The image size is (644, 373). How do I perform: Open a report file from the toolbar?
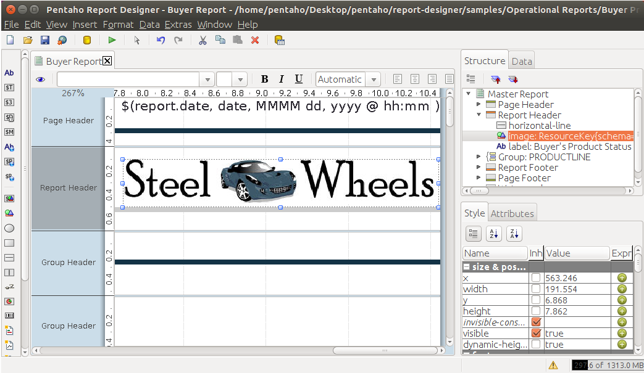click(28, 40)
